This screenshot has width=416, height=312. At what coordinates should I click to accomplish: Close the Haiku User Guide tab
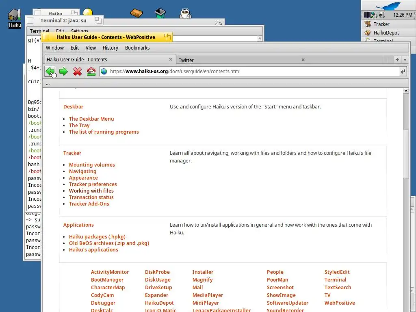171,59
